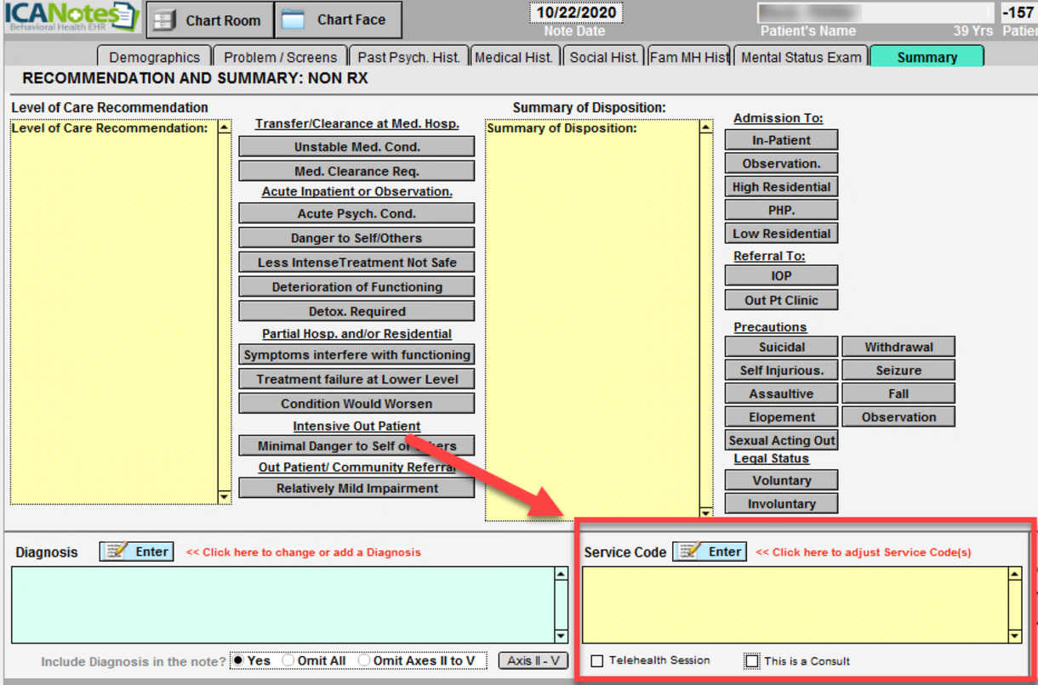Screen dimensions: 1038x685
Task: Select Out Pt Clinic referral
Action: [x=781, y=300]
